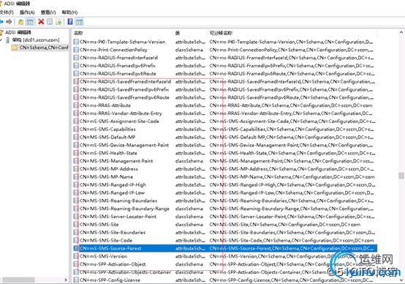Open the 操作(A) menu

click(x=27, y=12)
